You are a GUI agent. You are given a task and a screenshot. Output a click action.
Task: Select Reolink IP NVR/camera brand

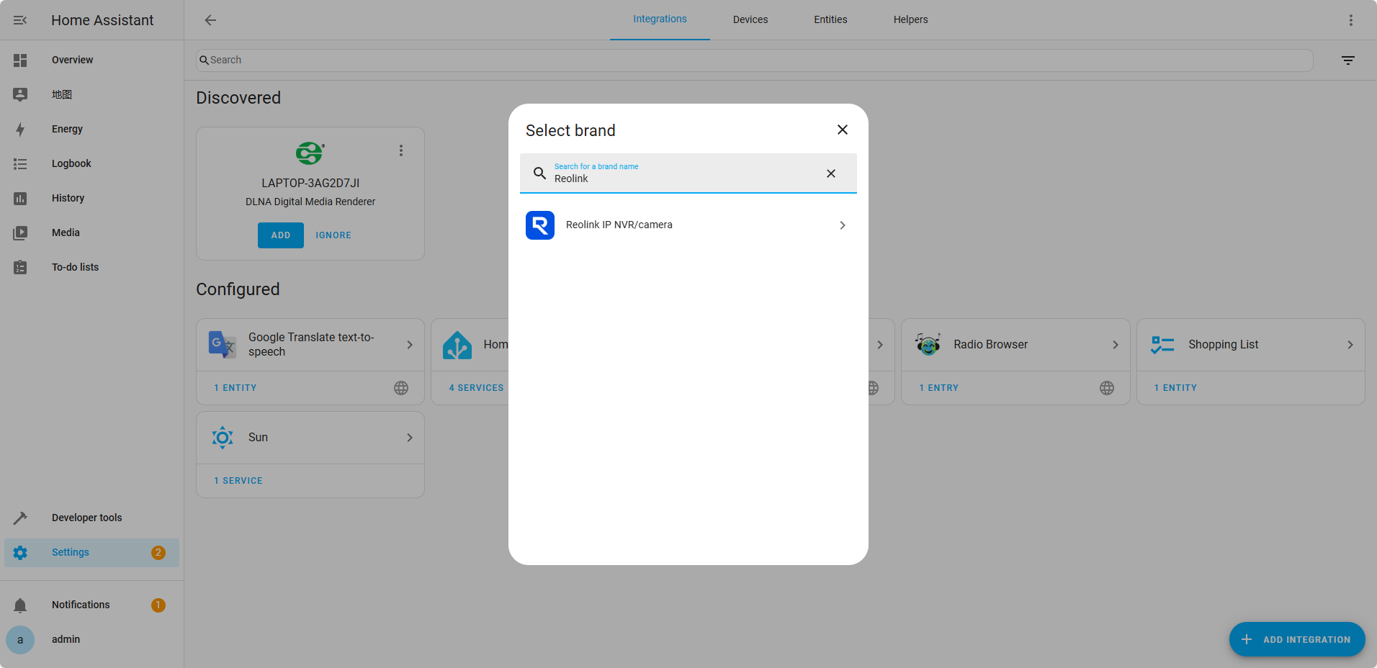pyautogui.click(x=688, y=225)
